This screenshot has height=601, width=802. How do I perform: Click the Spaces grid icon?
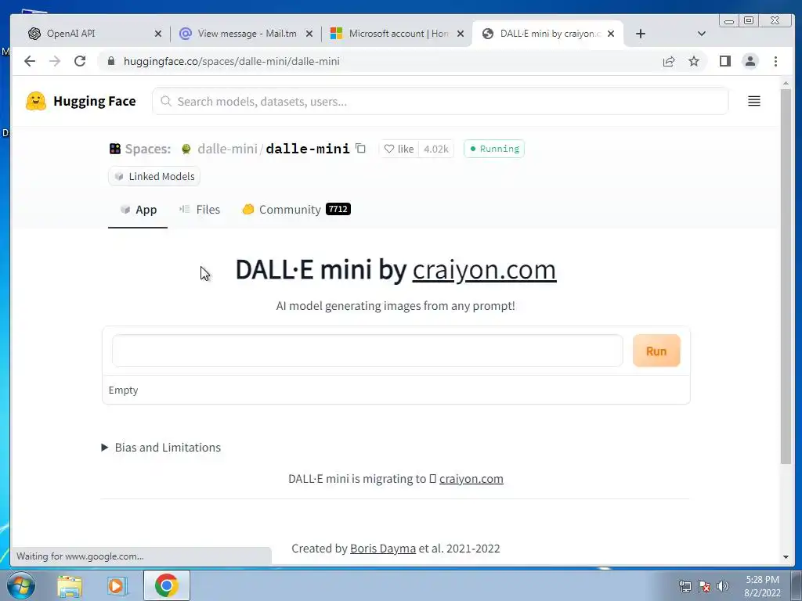115,149
